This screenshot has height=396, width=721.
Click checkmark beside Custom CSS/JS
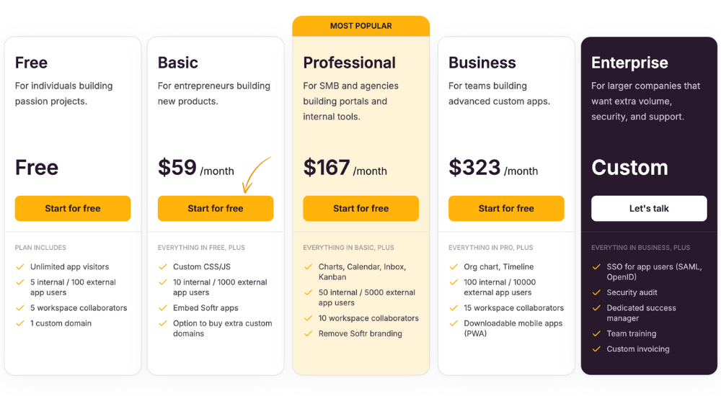(x=163, y=267)
